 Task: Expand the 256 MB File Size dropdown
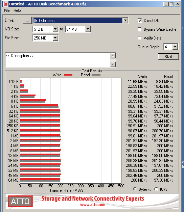click(x=55, y=38)
